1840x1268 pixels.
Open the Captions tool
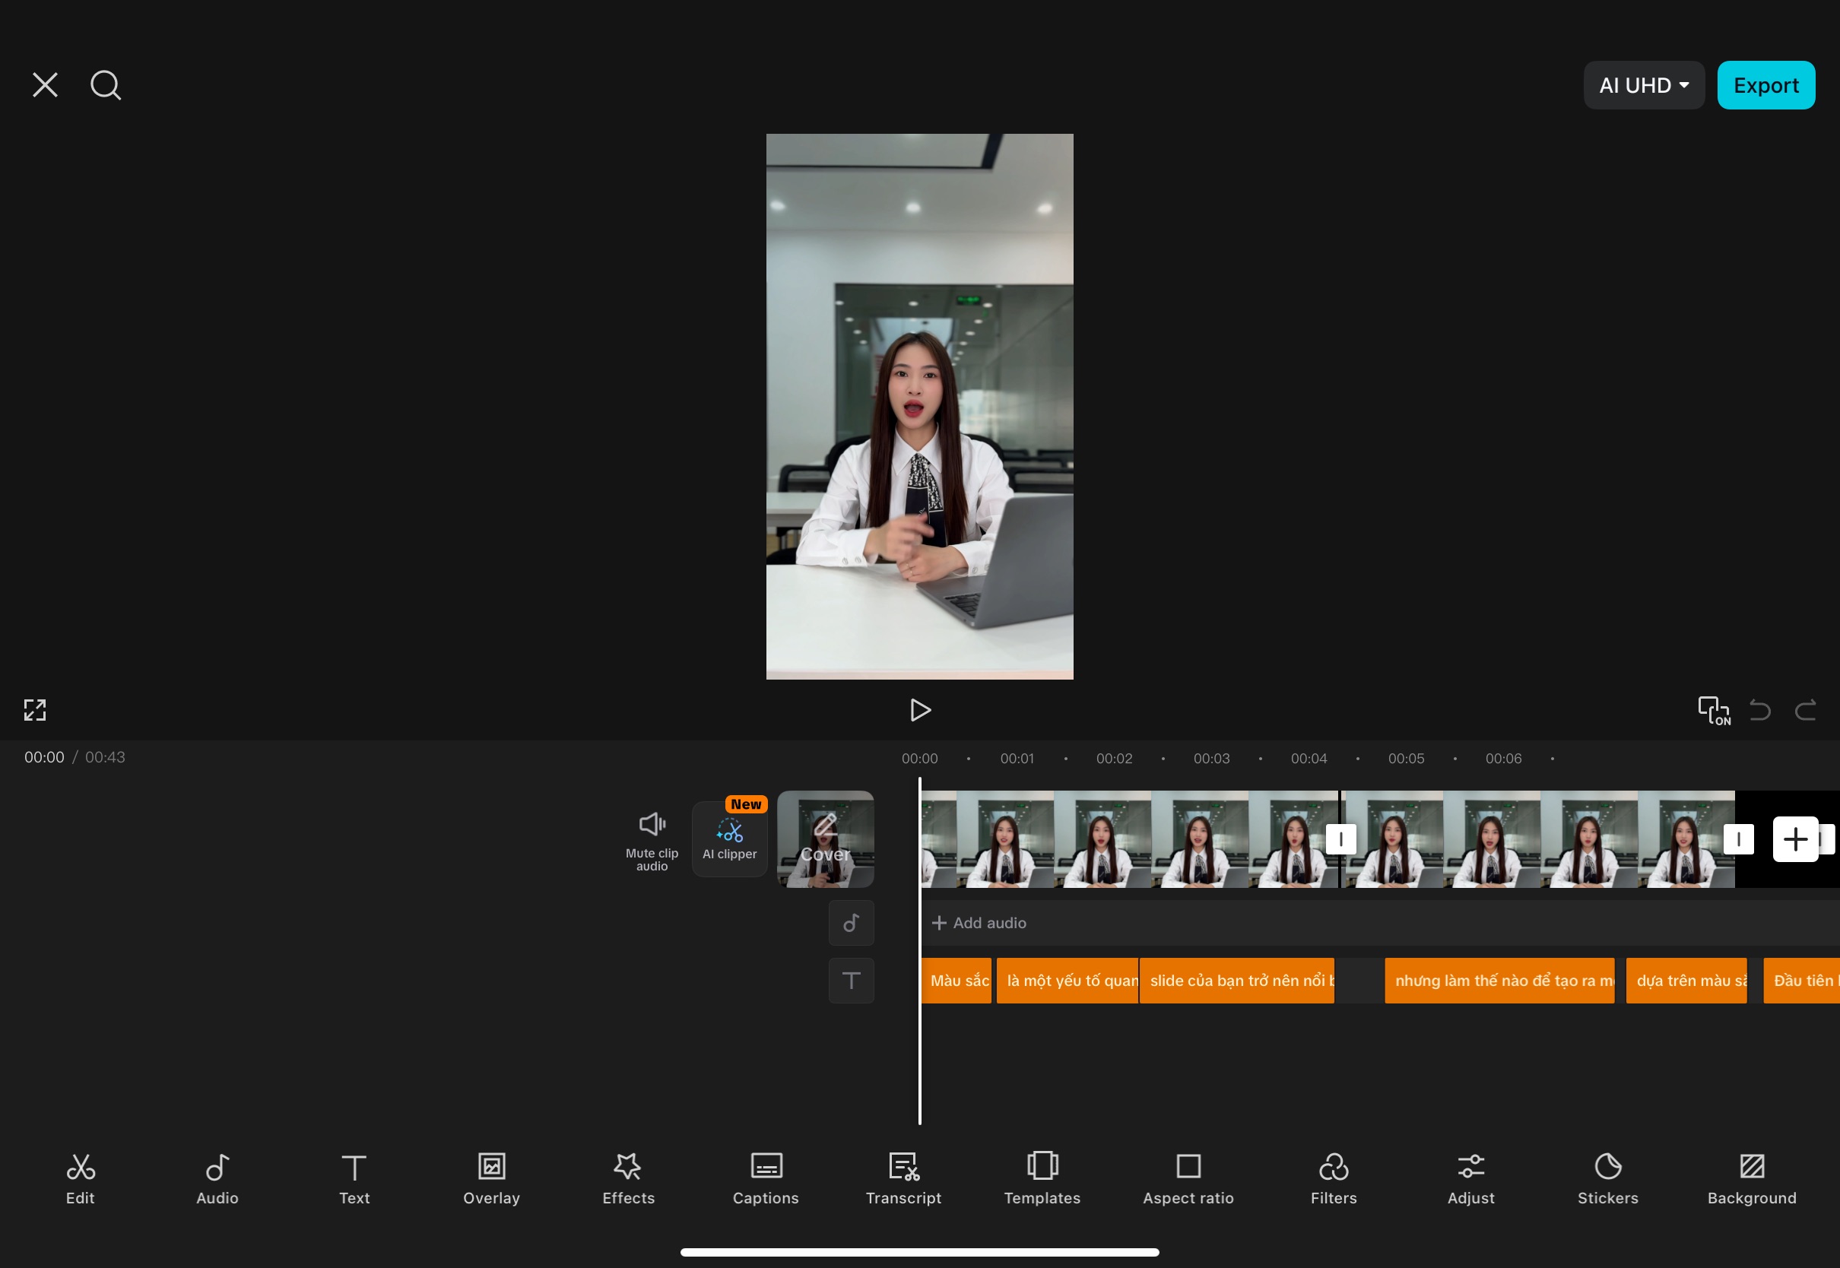(766, 1179)
